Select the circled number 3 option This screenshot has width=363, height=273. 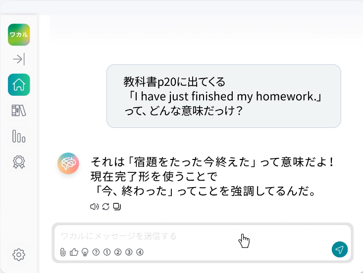[x=129, y=252]
